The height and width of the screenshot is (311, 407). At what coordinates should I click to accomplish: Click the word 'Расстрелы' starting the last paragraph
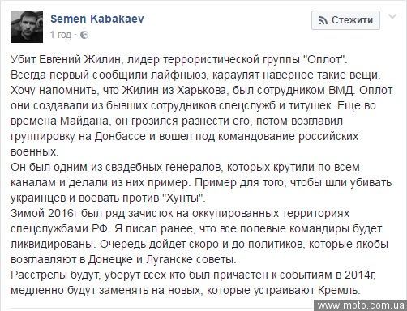(39, 275)
